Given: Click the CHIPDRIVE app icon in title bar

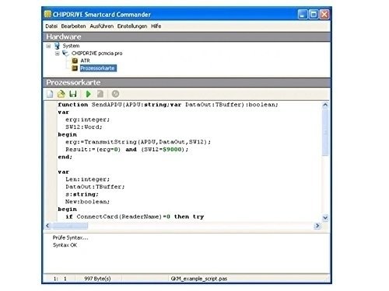Looking at the screenshot, I should pyautogui.click(x=47, y=14).
